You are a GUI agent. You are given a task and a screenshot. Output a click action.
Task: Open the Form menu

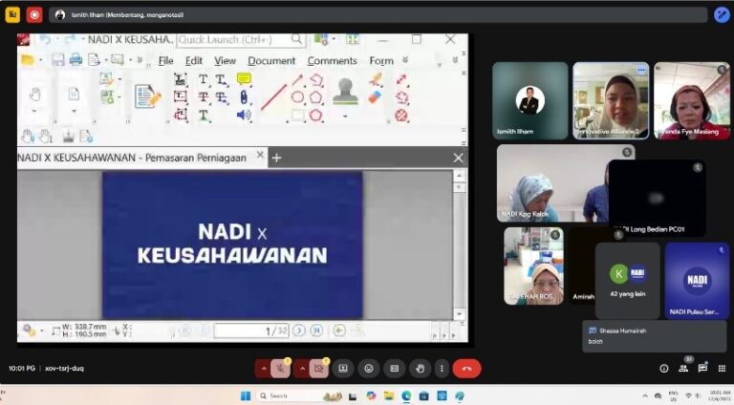point(381,61)
